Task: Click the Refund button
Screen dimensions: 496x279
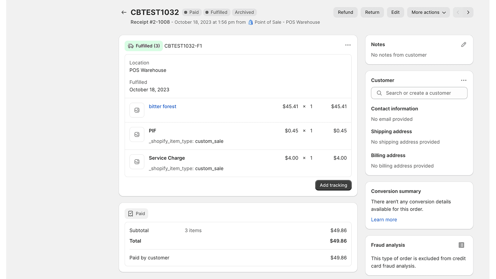Action: click(x=345, y=12)
